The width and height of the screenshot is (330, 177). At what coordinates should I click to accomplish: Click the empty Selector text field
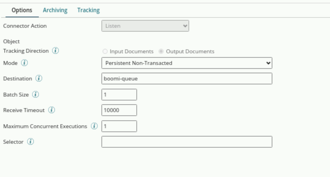(x=187, y=142)
